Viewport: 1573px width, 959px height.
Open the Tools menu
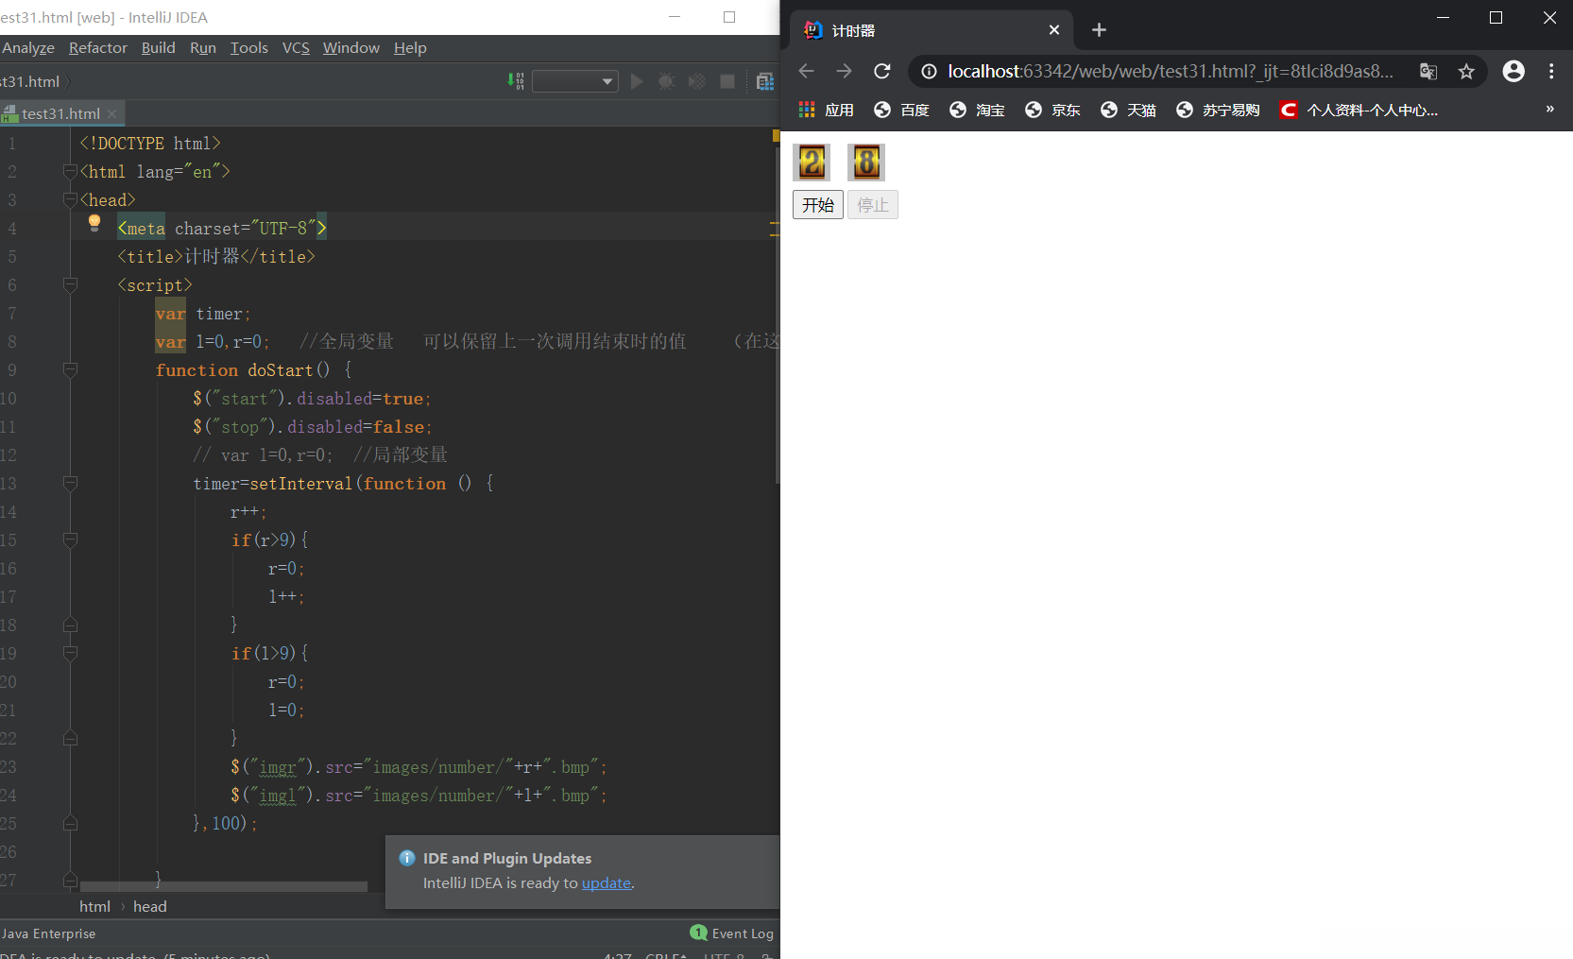point(249,48)
